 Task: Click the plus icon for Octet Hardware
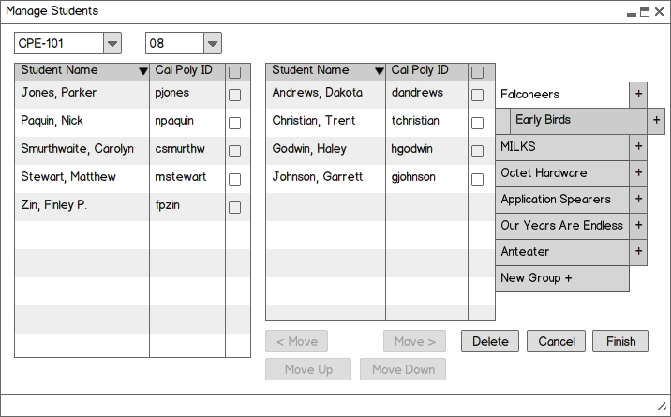638,173
